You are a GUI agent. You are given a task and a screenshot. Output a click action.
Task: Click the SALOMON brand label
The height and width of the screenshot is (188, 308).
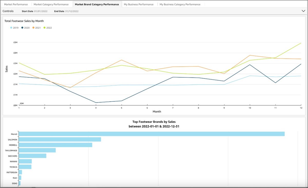13,140
